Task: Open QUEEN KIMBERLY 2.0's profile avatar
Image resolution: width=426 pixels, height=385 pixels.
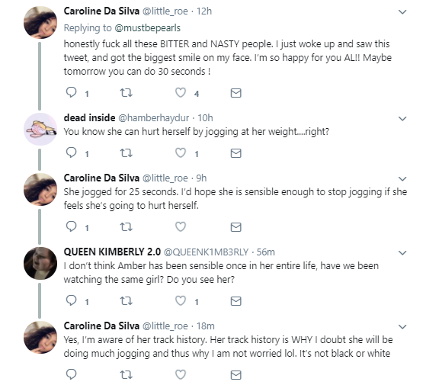Action: 40,263
